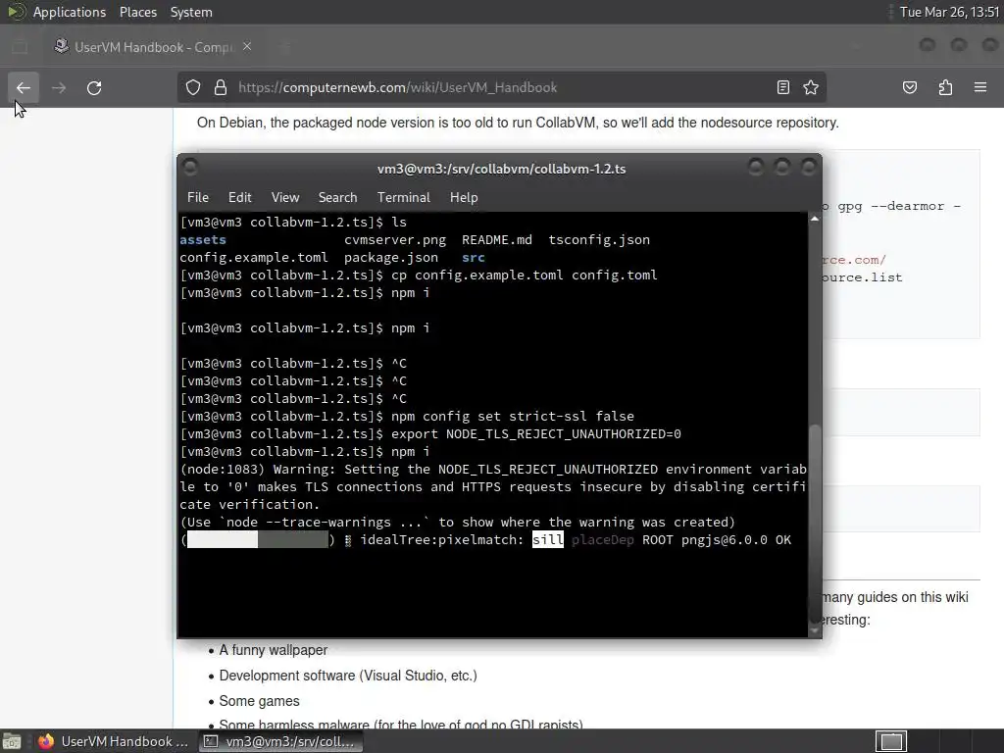Click the browser forward arrow
This screenshot has height=753, width=1004.
point(58,87)
